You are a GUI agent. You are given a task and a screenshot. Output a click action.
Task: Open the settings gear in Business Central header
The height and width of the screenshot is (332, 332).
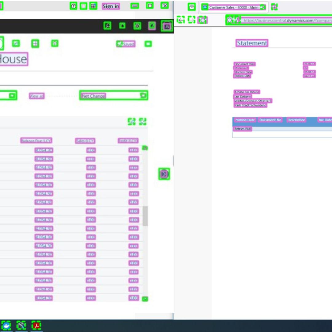(137, 26)
